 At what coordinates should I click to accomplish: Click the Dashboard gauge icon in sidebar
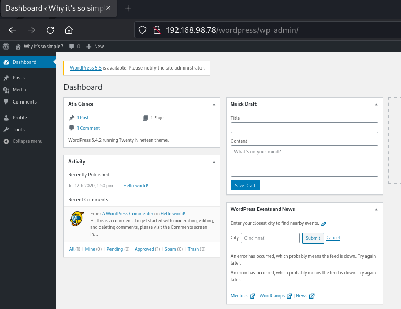(6, 62)
